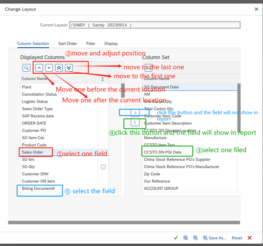Select Sales Order in Displayed Columns

click(x=32, y=152)
